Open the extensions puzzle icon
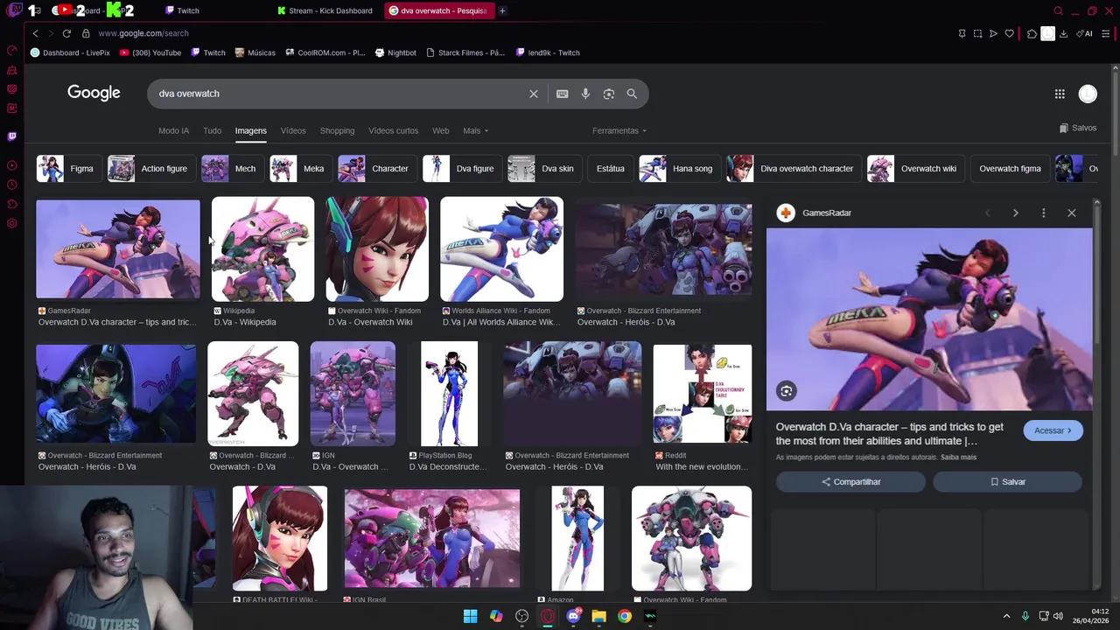The image size is (1120, 630). [1032, 33]
